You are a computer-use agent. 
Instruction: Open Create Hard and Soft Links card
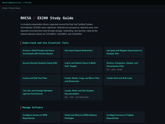[x=124, y=80]
